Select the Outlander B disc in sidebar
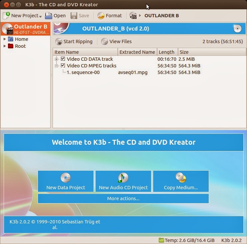The image size is (247, 244). coord(26,29)
